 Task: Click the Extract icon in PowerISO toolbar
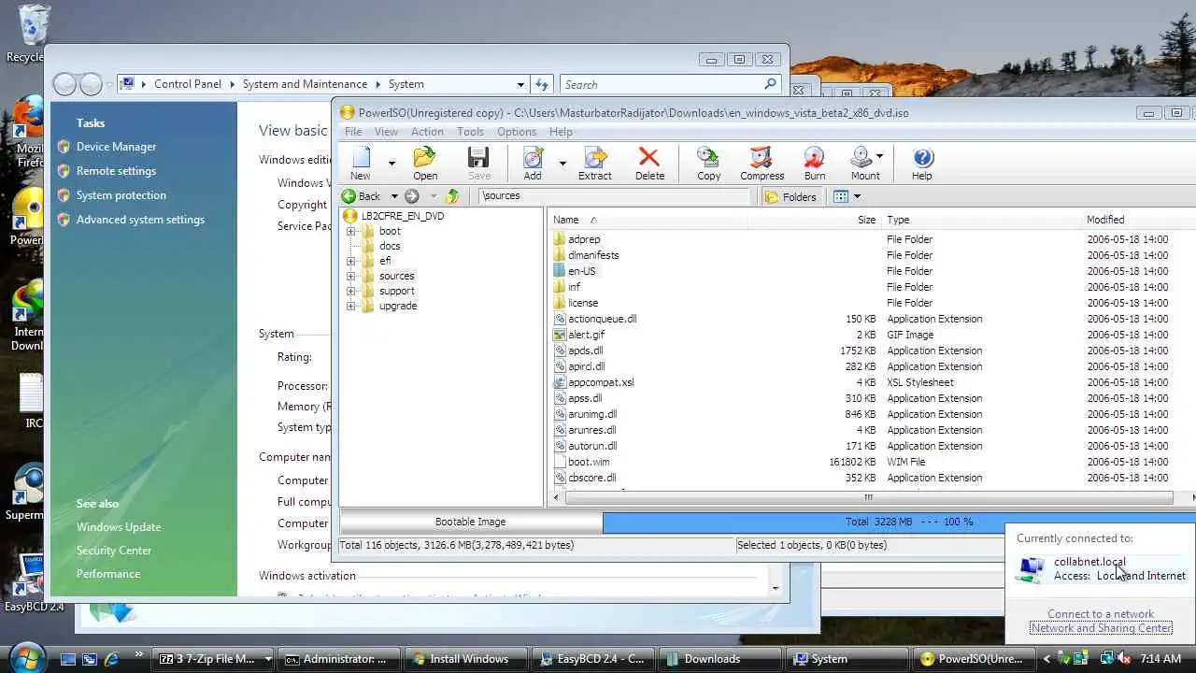click(594, 157)
